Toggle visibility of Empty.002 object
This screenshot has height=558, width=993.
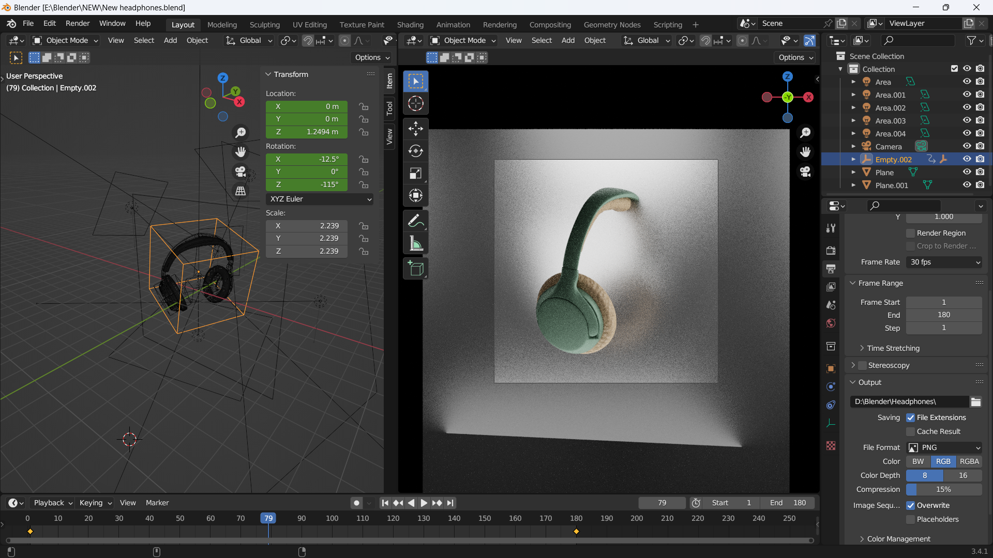pos(967,159)
